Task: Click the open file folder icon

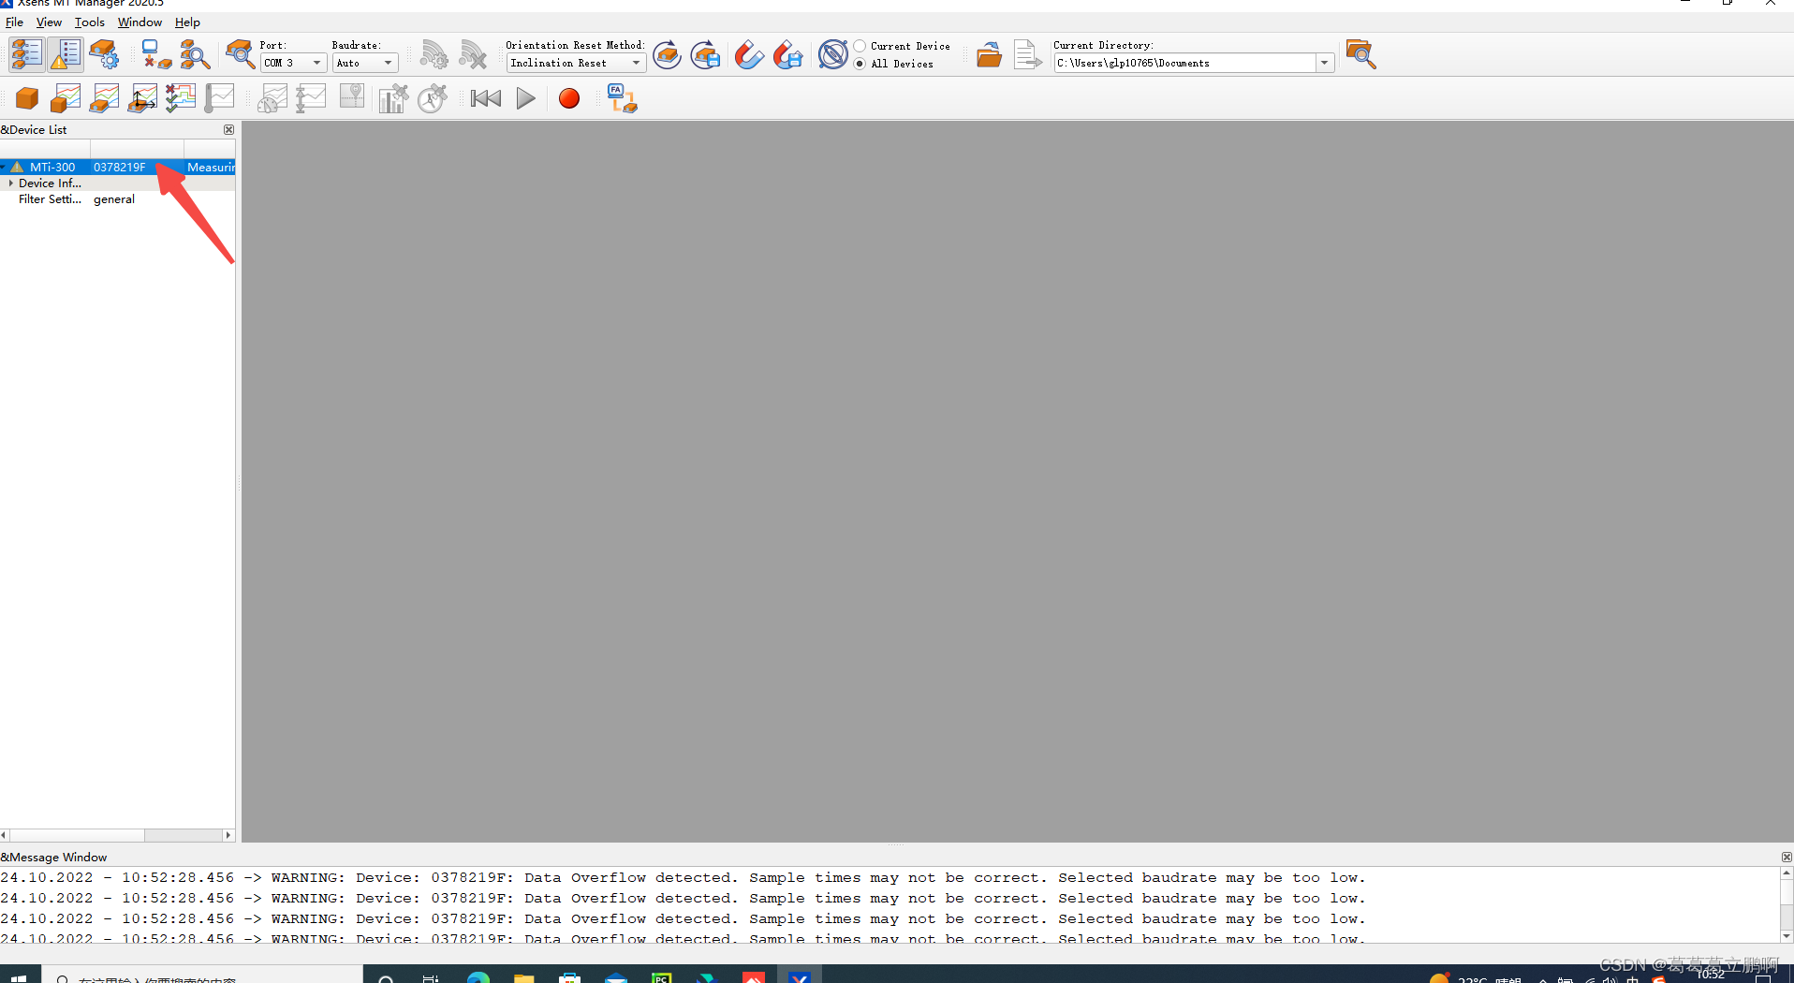Action: click(989, 54)
